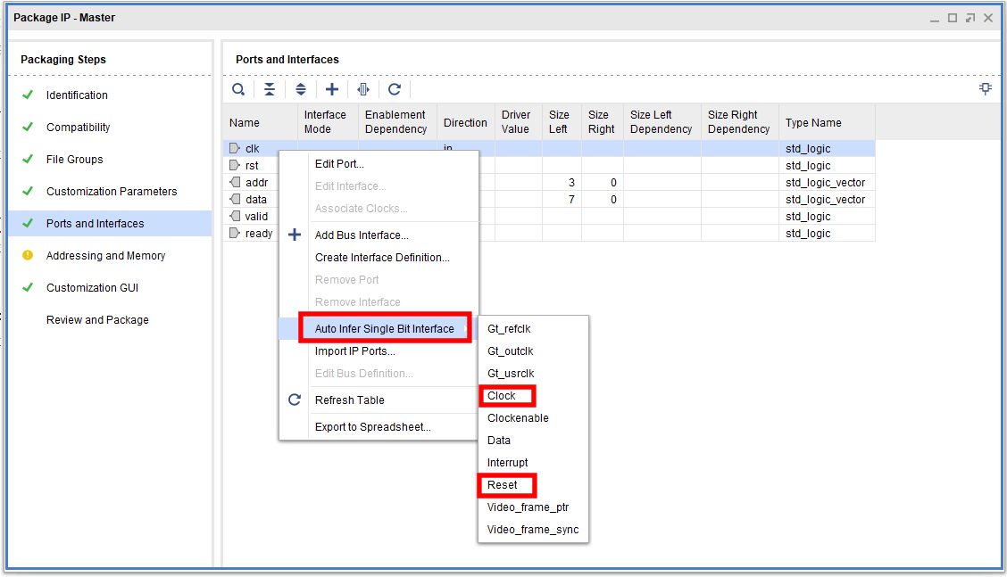Open the Compatibility packaging step

click(78, 127)
